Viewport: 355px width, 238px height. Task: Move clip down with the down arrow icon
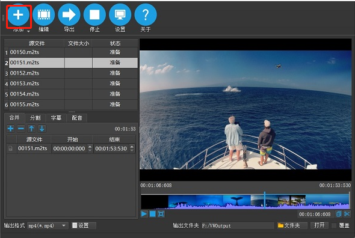click(42, 129)
